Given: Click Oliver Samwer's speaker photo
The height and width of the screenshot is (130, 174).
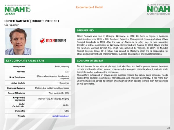Looking at the screenshot, I should click(x=16, y=41).
